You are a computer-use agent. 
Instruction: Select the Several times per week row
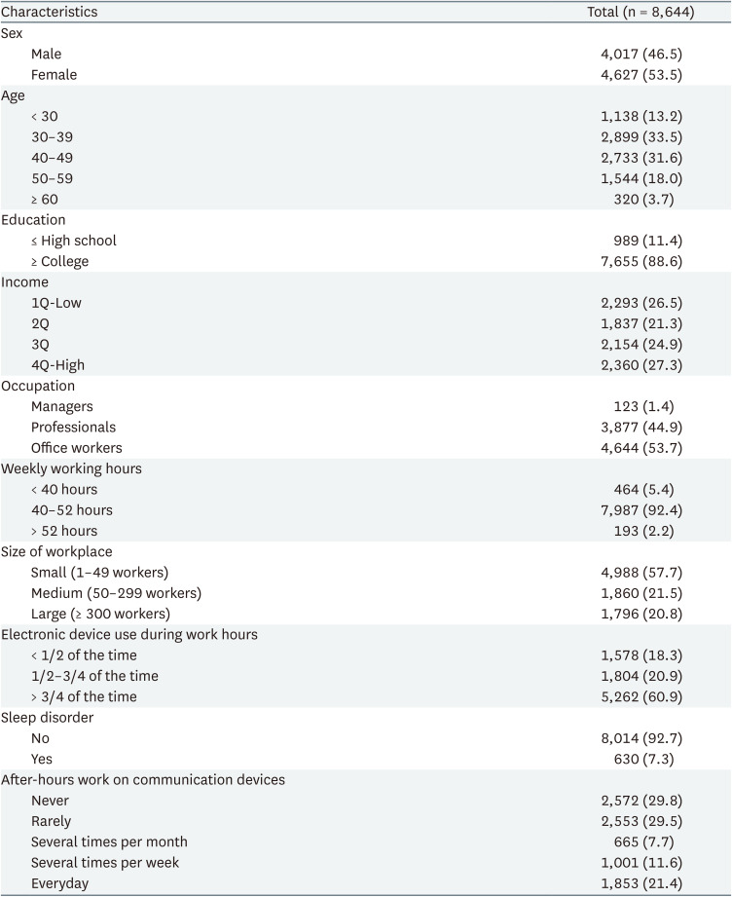coord(105,862)
